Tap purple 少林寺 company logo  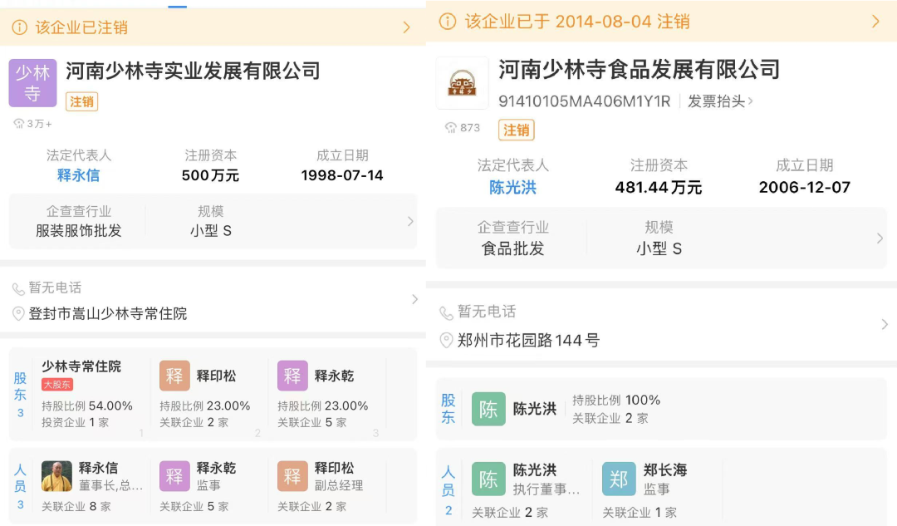tap(32, 83)
